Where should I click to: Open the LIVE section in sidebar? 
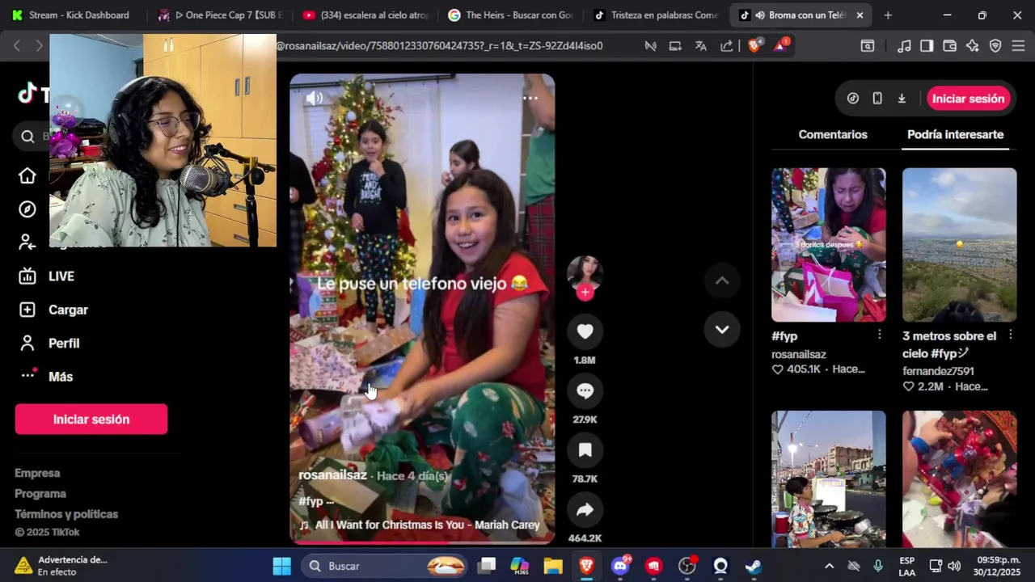pyautogui.click(x=47, y=276)
